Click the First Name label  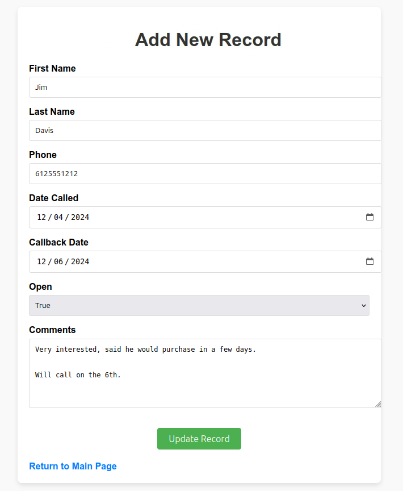tap(52, 68)
